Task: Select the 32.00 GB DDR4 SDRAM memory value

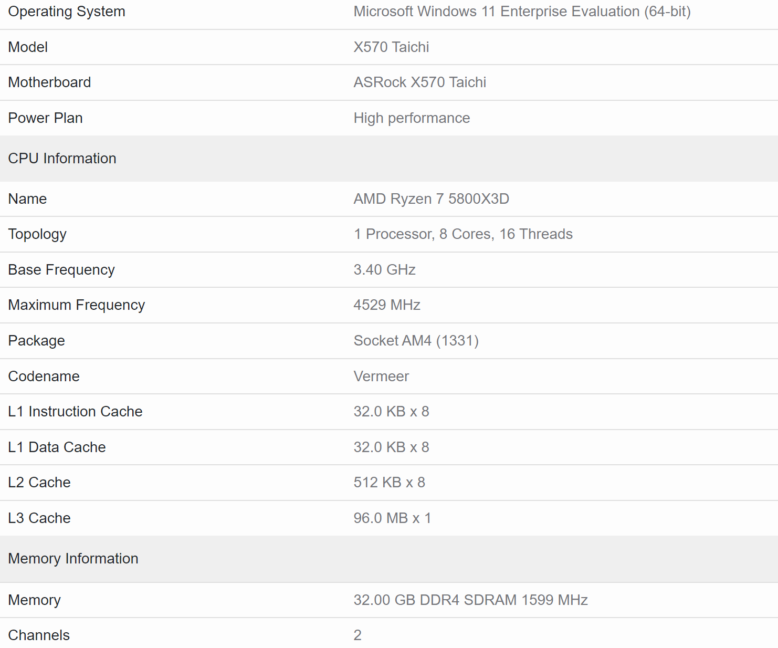Action: 470,600
